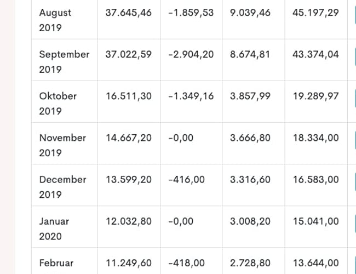Image resolution: width=356 pixels, height=274 pixels.
Task: Click the amount 37.645,46
Action: pos(129,13)
